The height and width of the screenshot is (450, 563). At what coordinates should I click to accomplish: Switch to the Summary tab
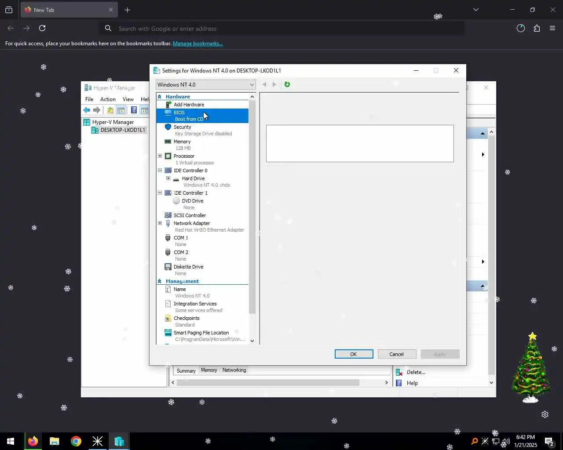point(186,370)
